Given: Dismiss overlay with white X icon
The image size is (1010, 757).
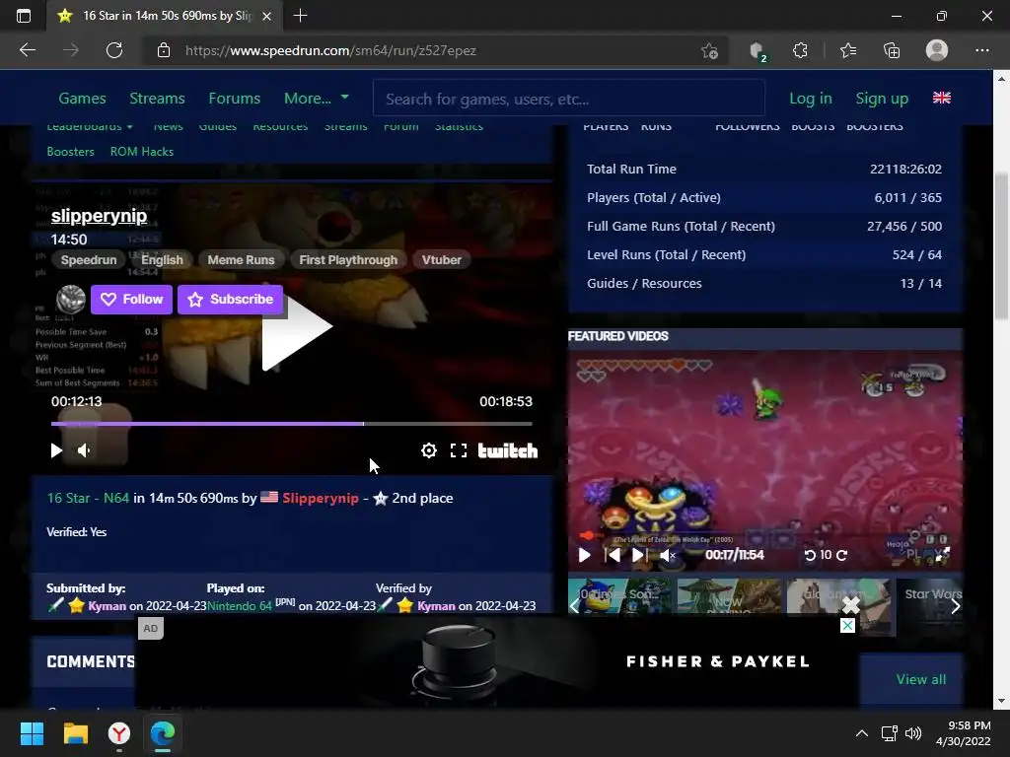Looking at the screenshot, I should coord(851,605).
